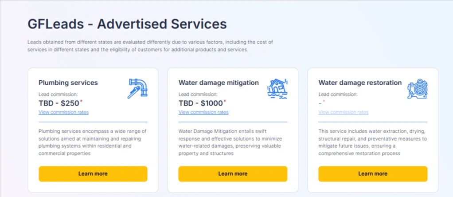The height and width of the screenshot is (197, 453).
Task: Click the Lead commission label on Plumbing card
Action: pos(58,94)
